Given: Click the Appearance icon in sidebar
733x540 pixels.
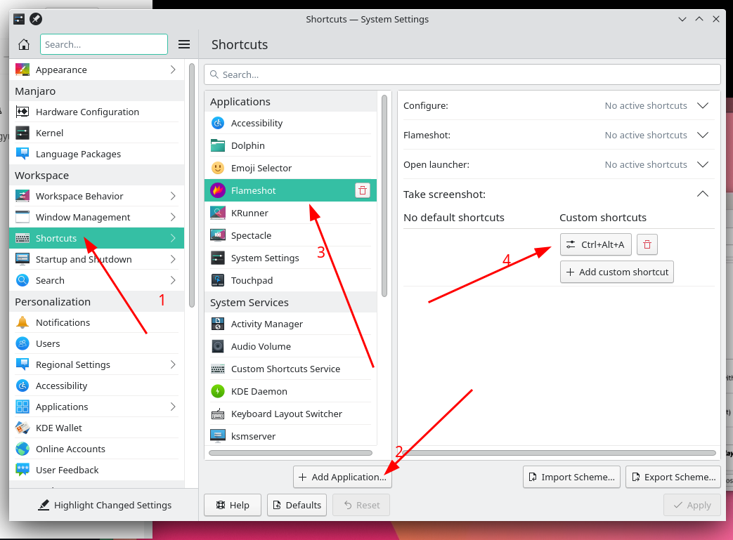Looking at the screenshot, I should pos(22,70).
